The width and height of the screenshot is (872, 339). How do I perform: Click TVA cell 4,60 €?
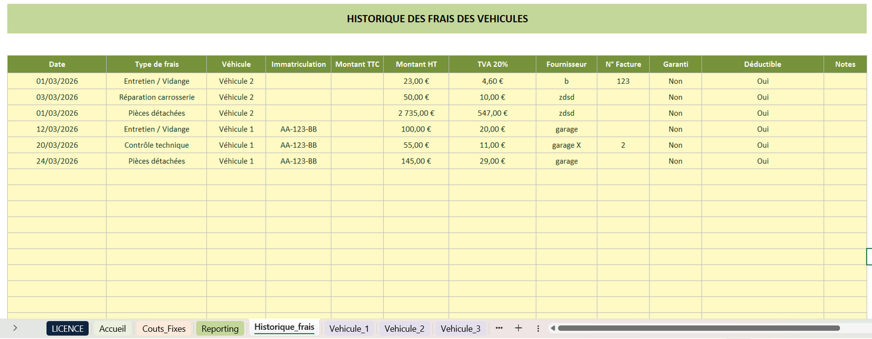coord(492,81)
